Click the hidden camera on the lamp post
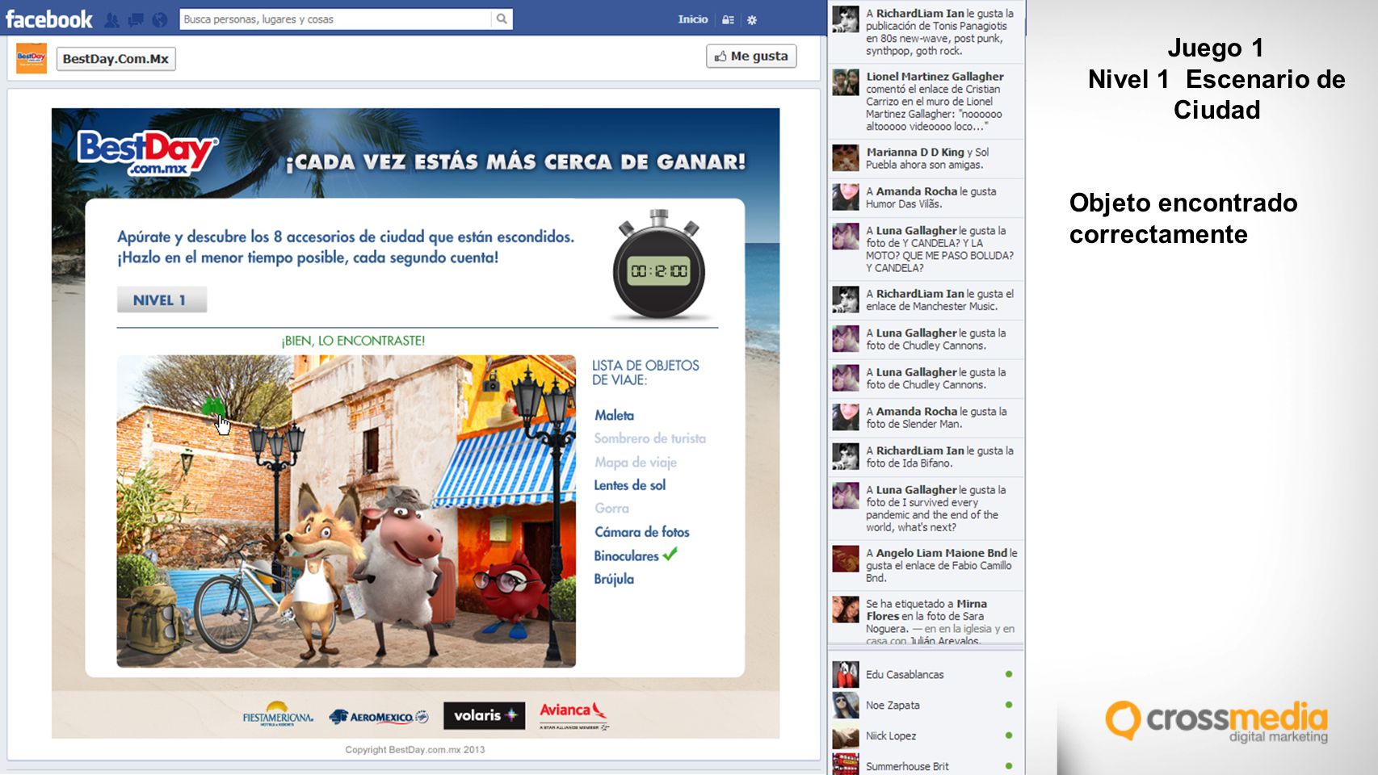Image resolution: width=1378 pixels, height=775 pixels. point(491,383)
